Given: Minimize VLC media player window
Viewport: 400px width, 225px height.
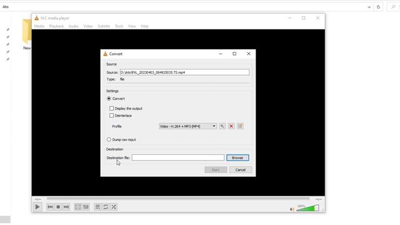Looking at the screenshot, I should coord(289,18).
